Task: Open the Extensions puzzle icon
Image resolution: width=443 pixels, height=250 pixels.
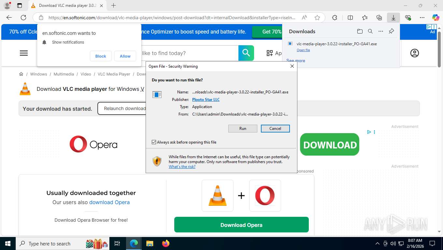Action: tap(335, 18)
